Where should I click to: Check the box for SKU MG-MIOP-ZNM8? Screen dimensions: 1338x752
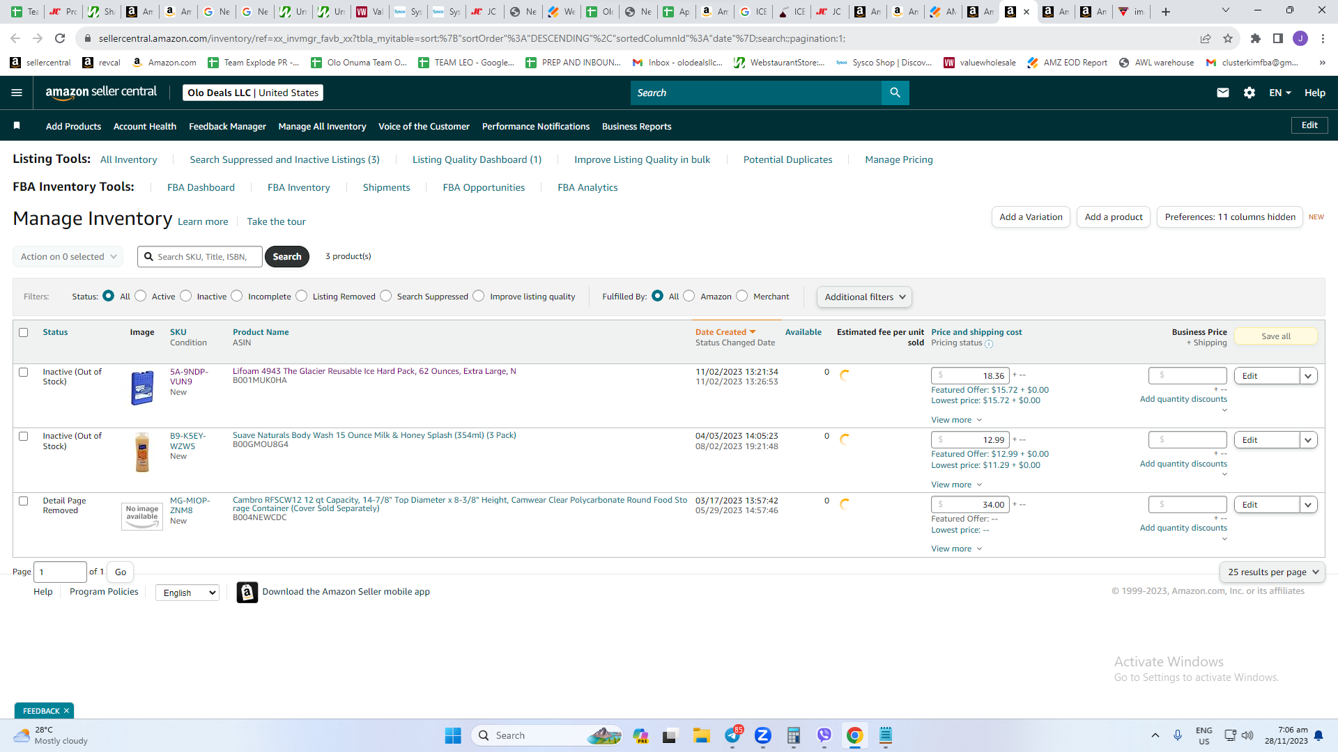point(24,501)
